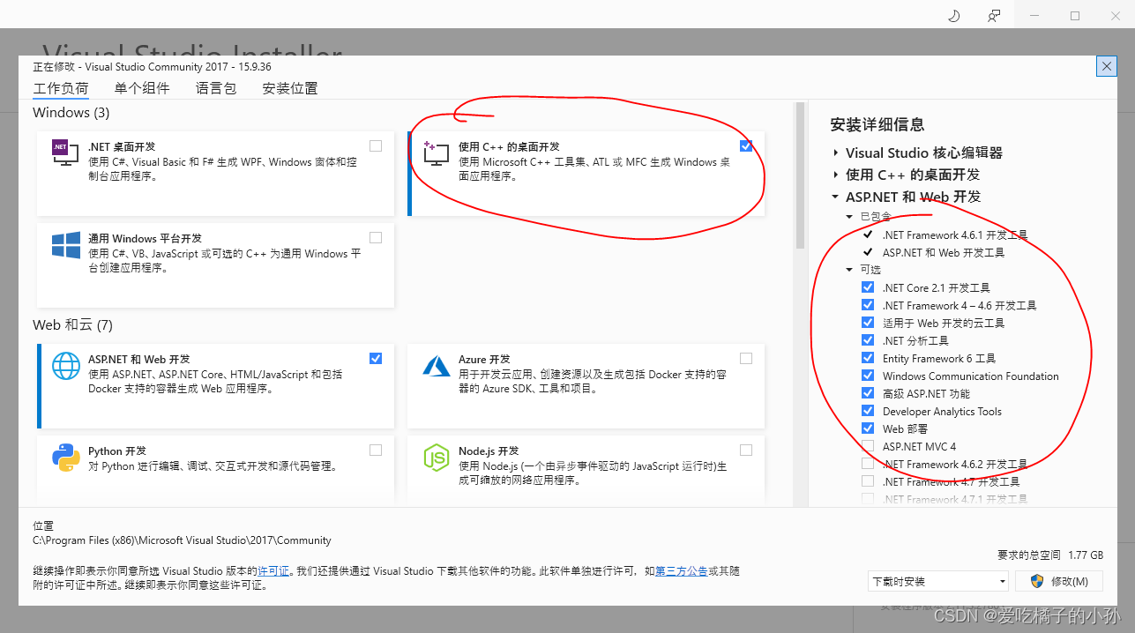Image resolution: width=1135 pixels, height=633 pixels.
Task: Uncheck the 使用 C++ 的桌面开发 workload
Action: pyautogui.click(x=746, y=145)
